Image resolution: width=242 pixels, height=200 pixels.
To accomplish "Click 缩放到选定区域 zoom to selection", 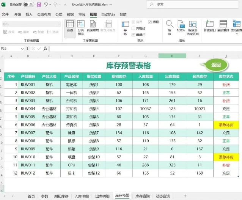I will [193, 28].
